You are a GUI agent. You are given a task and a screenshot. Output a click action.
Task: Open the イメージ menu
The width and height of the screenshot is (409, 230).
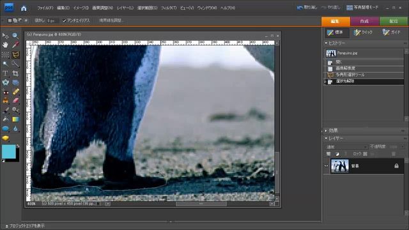tap(81, 8)
